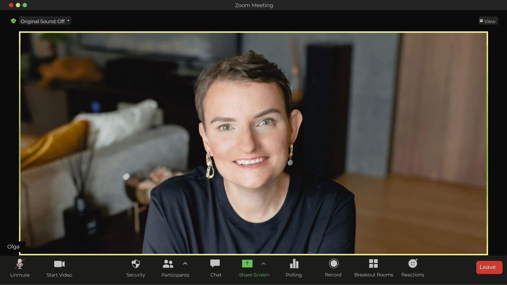Image resolution: width=507 pixels, height=285 pixels.
Task: Unmute the microphone
Action: coord(20,264)
